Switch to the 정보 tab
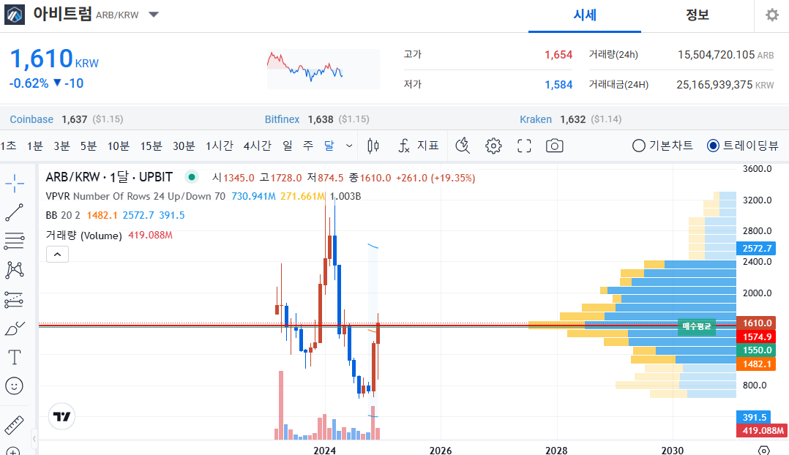This screenshot has height=455, width=789. click(x=698, y=15)
